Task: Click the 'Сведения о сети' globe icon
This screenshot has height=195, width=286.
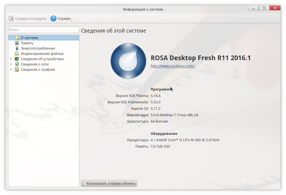Action: click(x=17, y=64)
